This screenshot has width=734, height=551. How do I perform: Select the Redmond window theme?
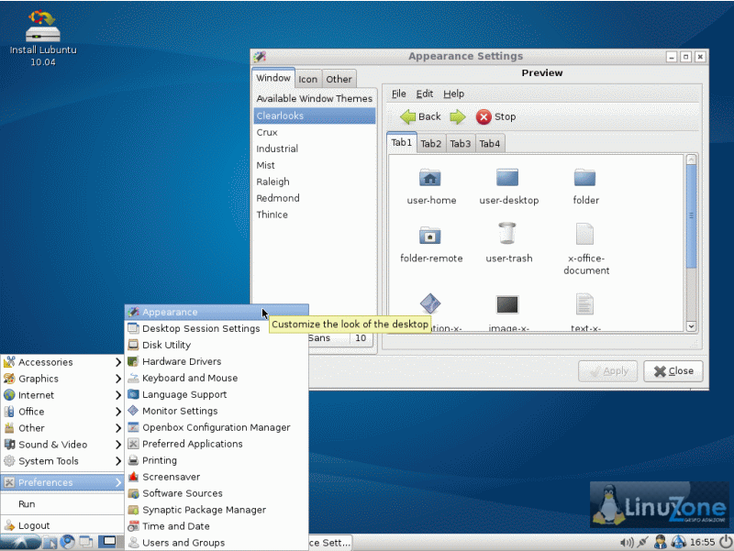click(278, 198)
